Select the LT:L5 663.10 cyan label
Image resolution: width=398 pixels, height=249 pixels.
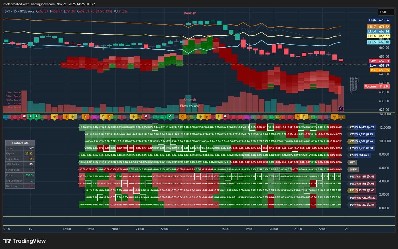[x=378, y=42]
